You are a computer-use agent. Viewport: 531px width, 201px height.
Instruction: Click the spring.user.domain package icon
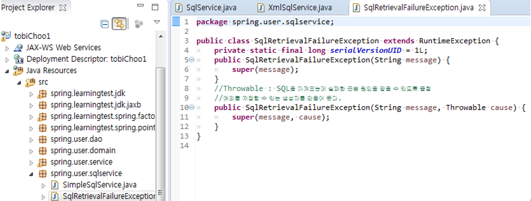click(42, 151)
